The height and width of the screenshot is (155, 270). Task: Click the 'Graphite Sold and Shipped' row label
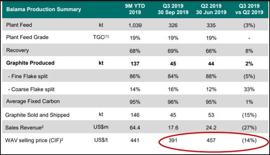[x=37, y=115]
